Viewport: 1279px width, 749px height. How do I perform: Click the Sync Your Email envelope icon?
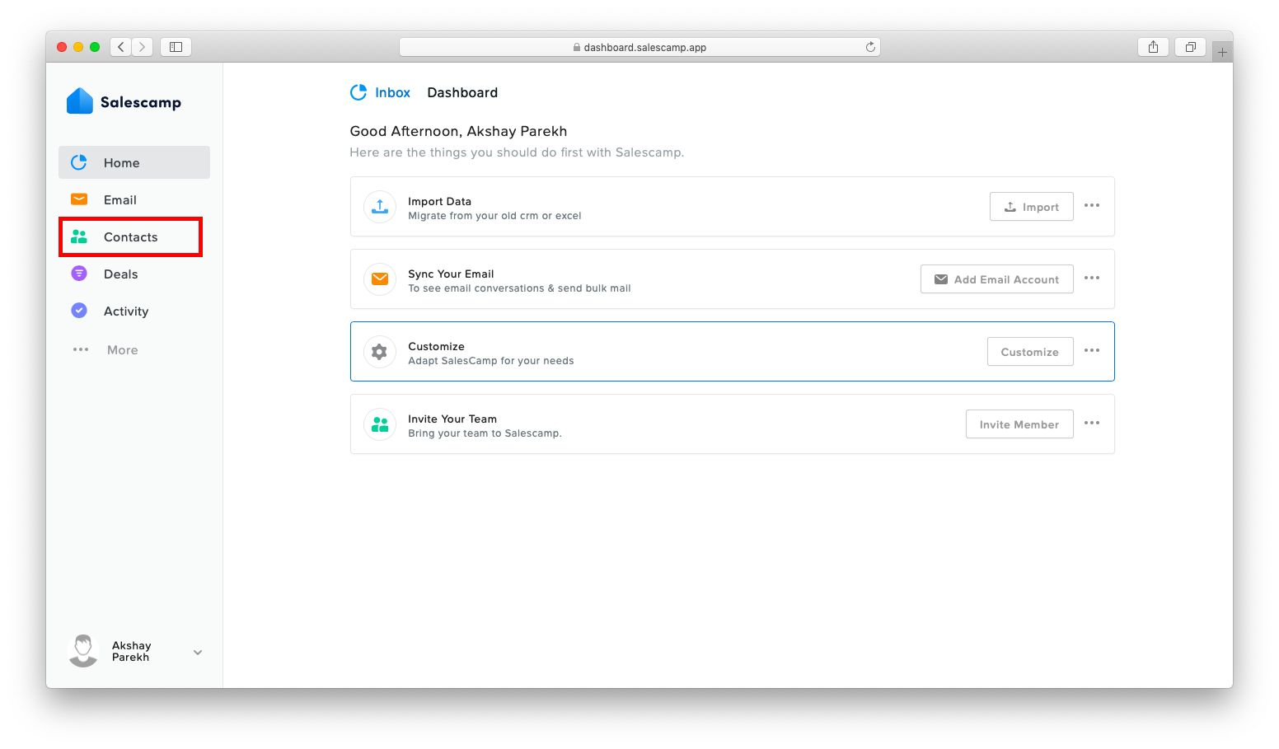pos(380,279)
